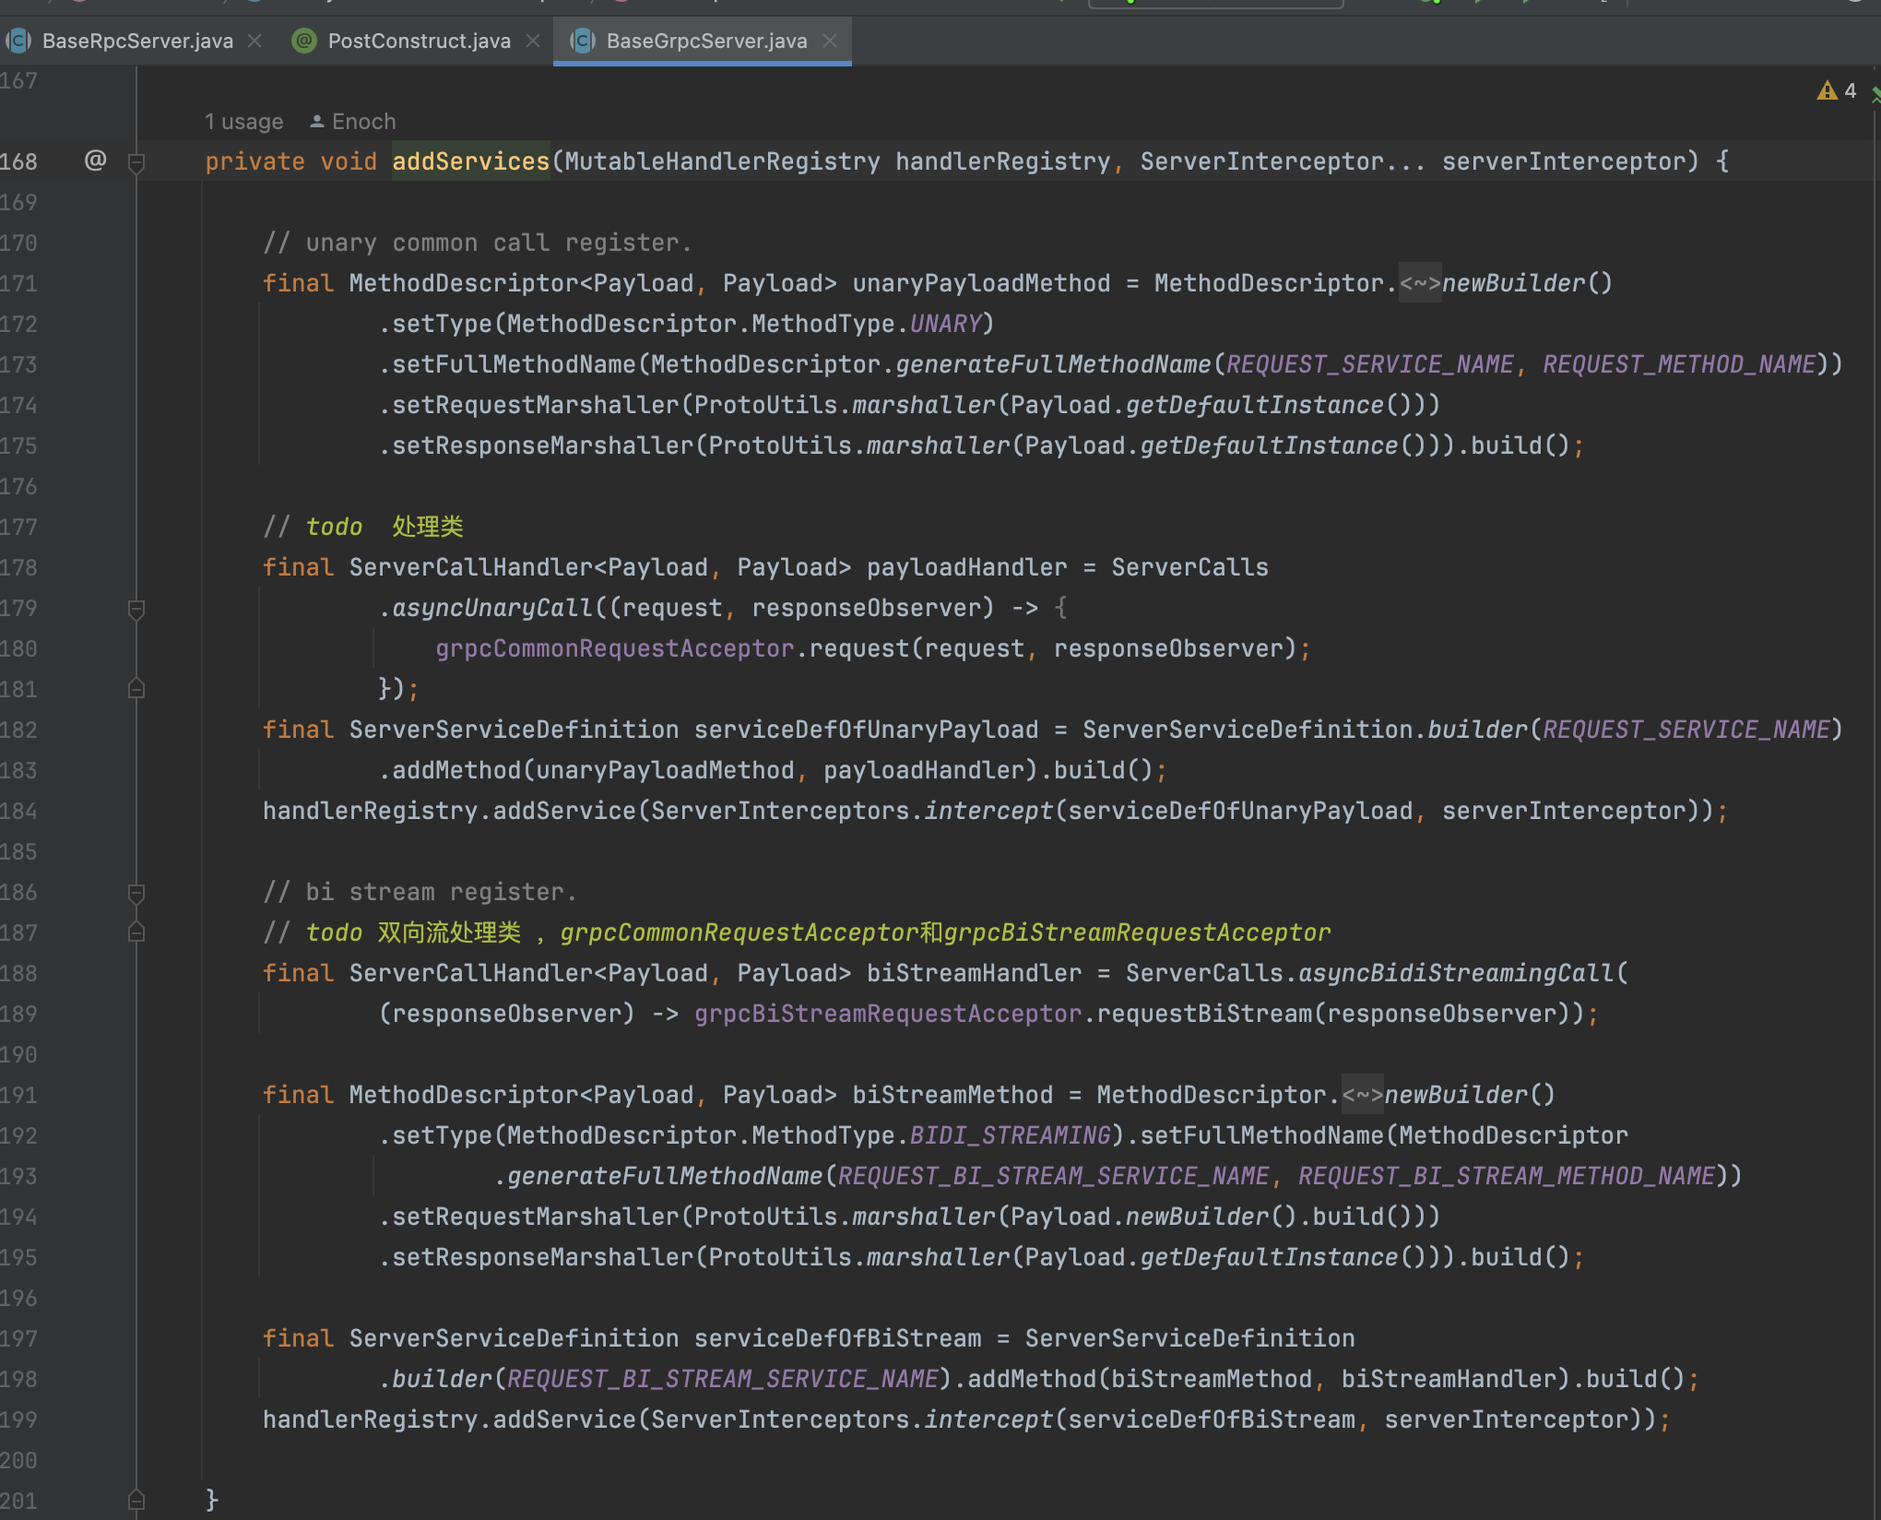Screen dimensions: 1881x1520
Task: Click payloadHandler variable on line 178
Action: pyautogui.click(x=966, y=567)
